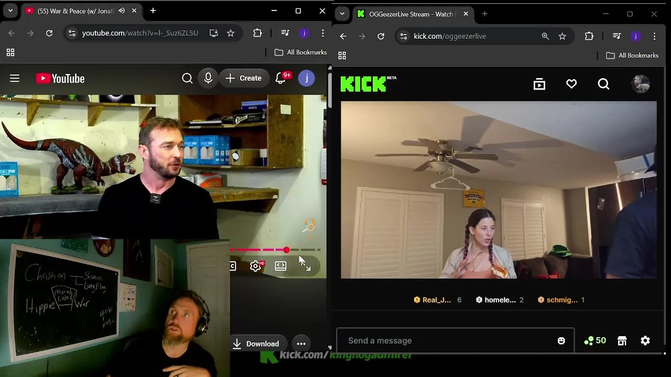Viewport: 671px width, 377px height.
Task: Open YouTube video settings gear
Action: pos(256,266)
